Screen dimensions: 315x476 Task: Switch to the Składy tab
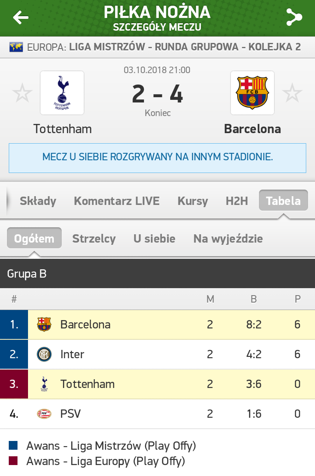point(38,201)
